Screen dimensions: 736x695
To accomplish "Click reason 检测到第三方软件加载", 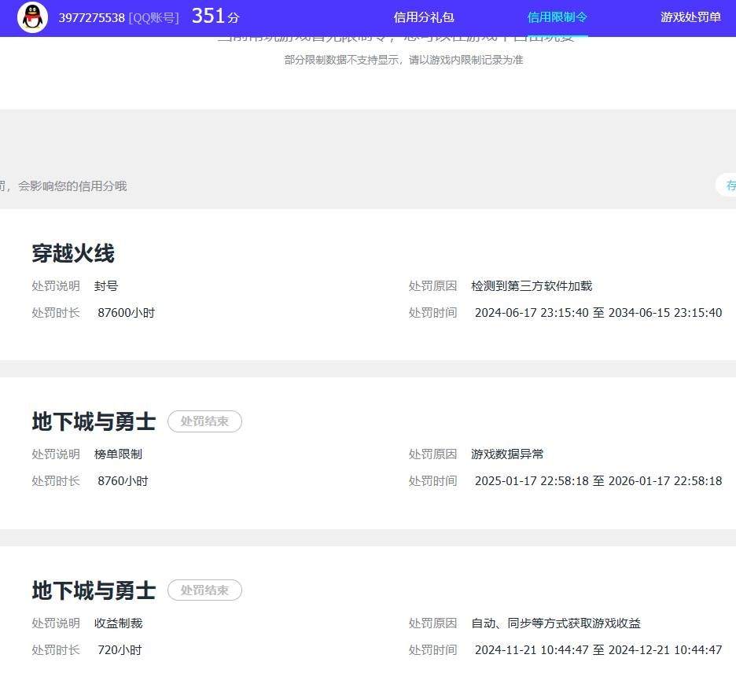I will pos(532,286).
